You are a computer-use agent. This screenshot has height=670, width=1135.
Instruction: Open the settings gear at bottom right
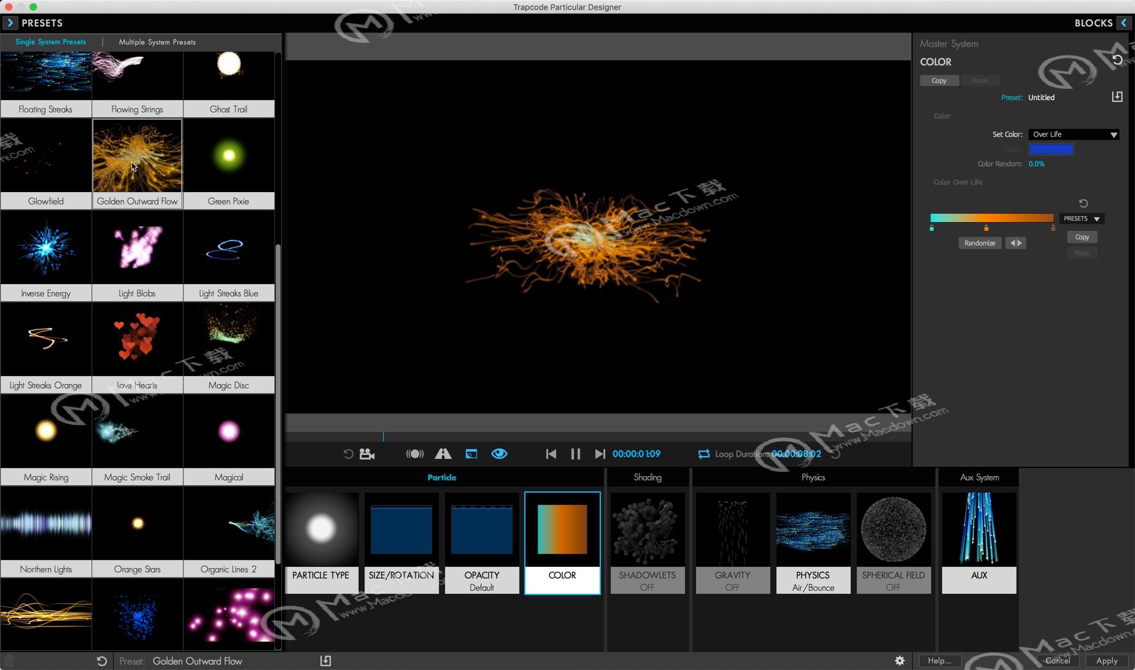(x=899, y=661)
